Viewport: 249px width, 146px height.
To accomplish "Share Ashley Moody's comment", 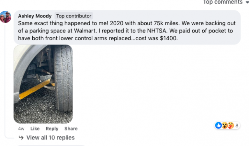I will 71,129.
